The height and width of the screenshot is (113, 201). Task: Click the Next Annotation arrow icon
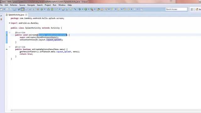pyautogui.click(x=112, y=9)
